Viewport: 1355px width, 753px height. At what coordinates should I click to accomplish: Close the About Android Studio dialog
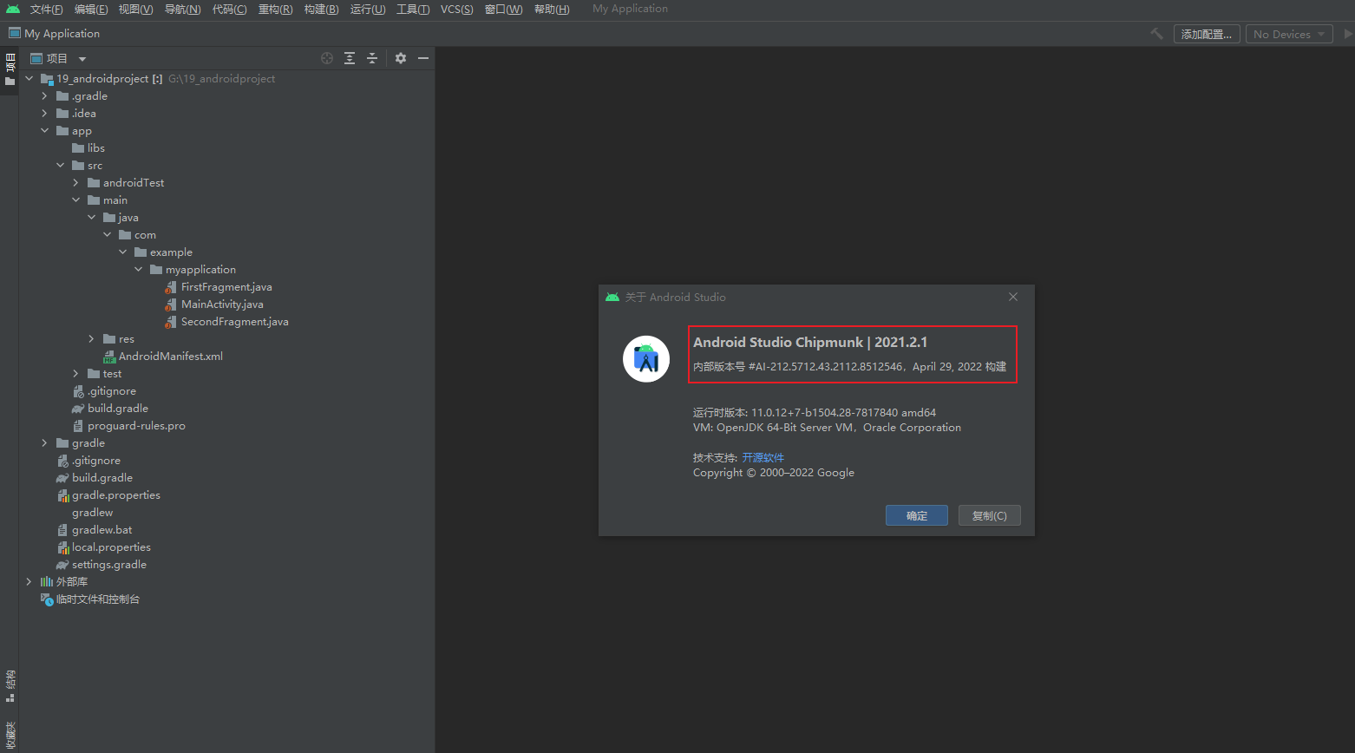1013,297
